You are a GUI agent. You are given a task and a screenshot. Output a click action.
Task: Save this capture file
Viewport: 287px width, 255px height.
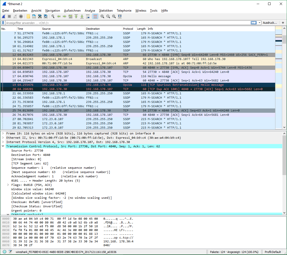pyautogui.click(x=34, y=16)
